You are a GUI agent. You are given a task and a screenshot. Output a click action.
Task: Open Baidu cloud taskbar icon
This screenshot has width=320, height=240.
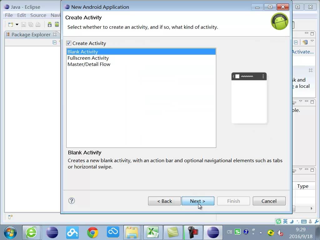72,232
